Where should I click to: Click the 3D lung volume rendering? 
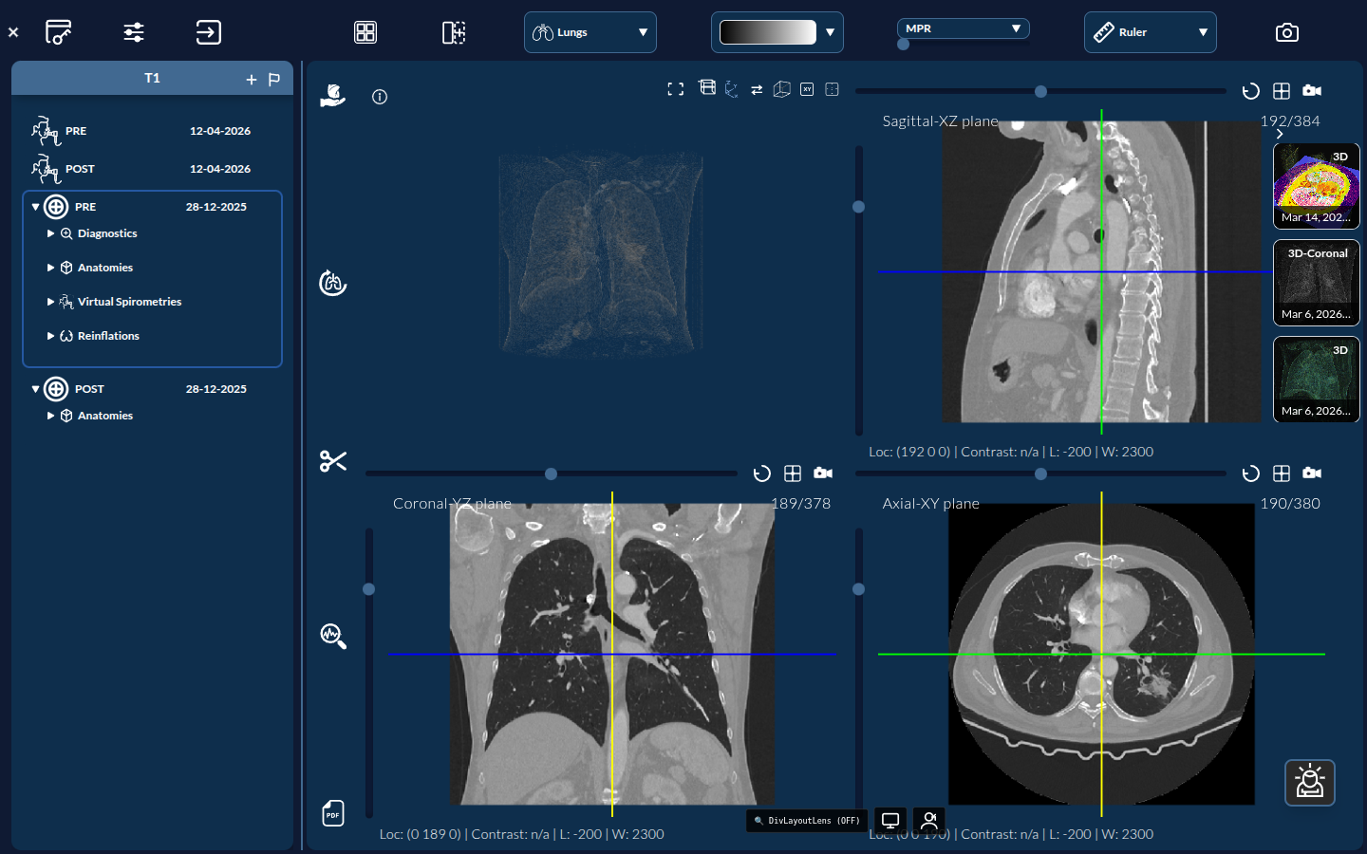click(x=601, y=254)
